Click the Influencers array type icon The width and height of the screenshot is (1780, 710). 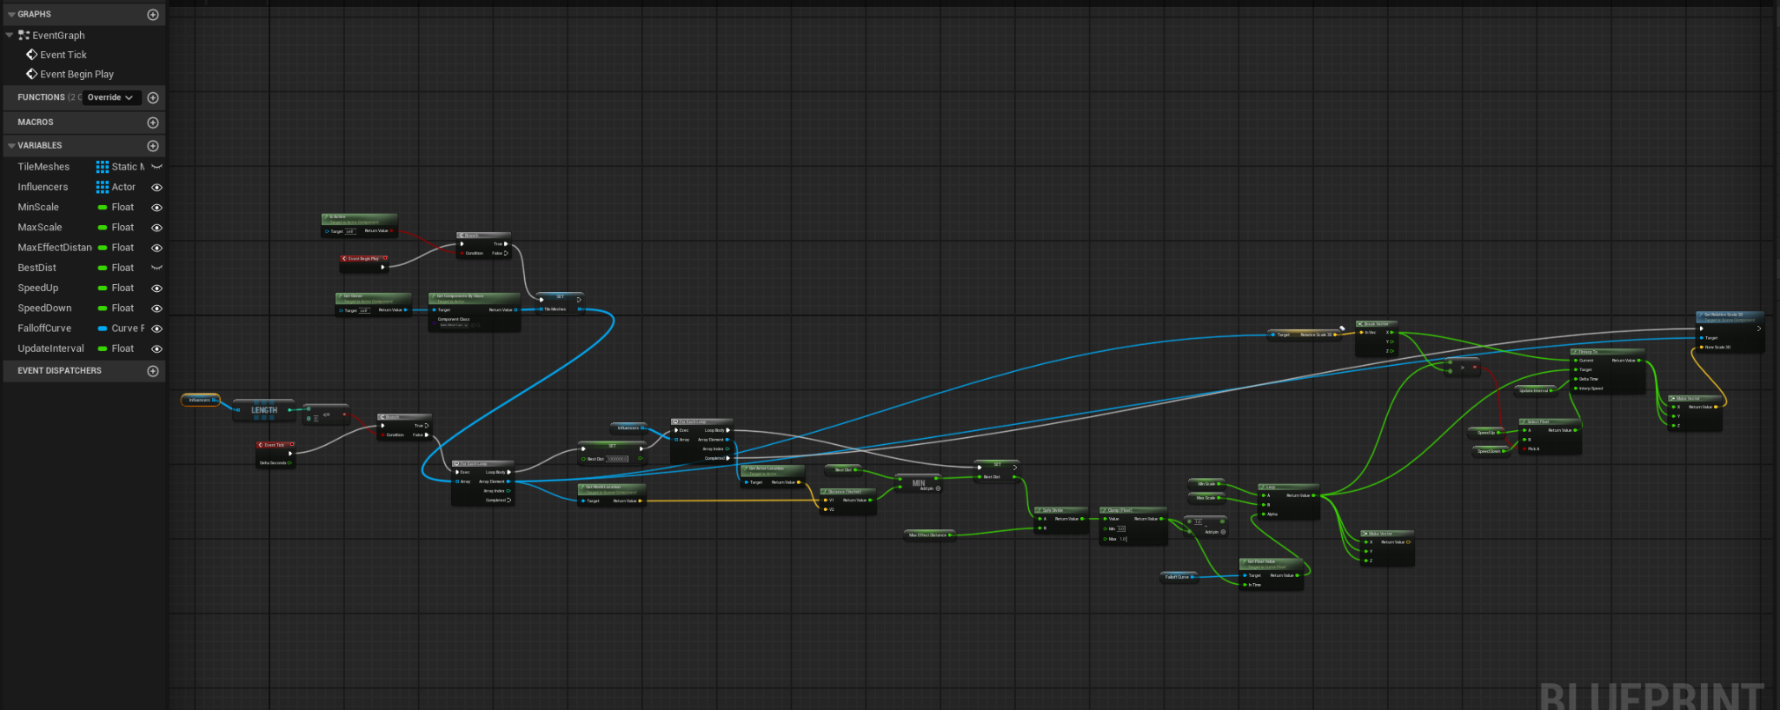pos(103,187)
